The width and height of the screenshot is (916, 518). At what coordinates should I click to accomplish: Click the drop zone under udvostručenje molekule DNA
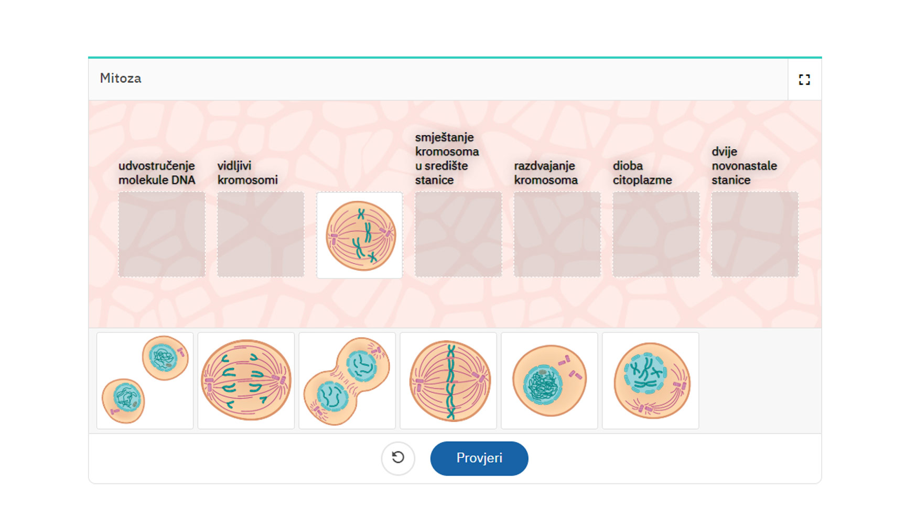[x=161, y=234]
